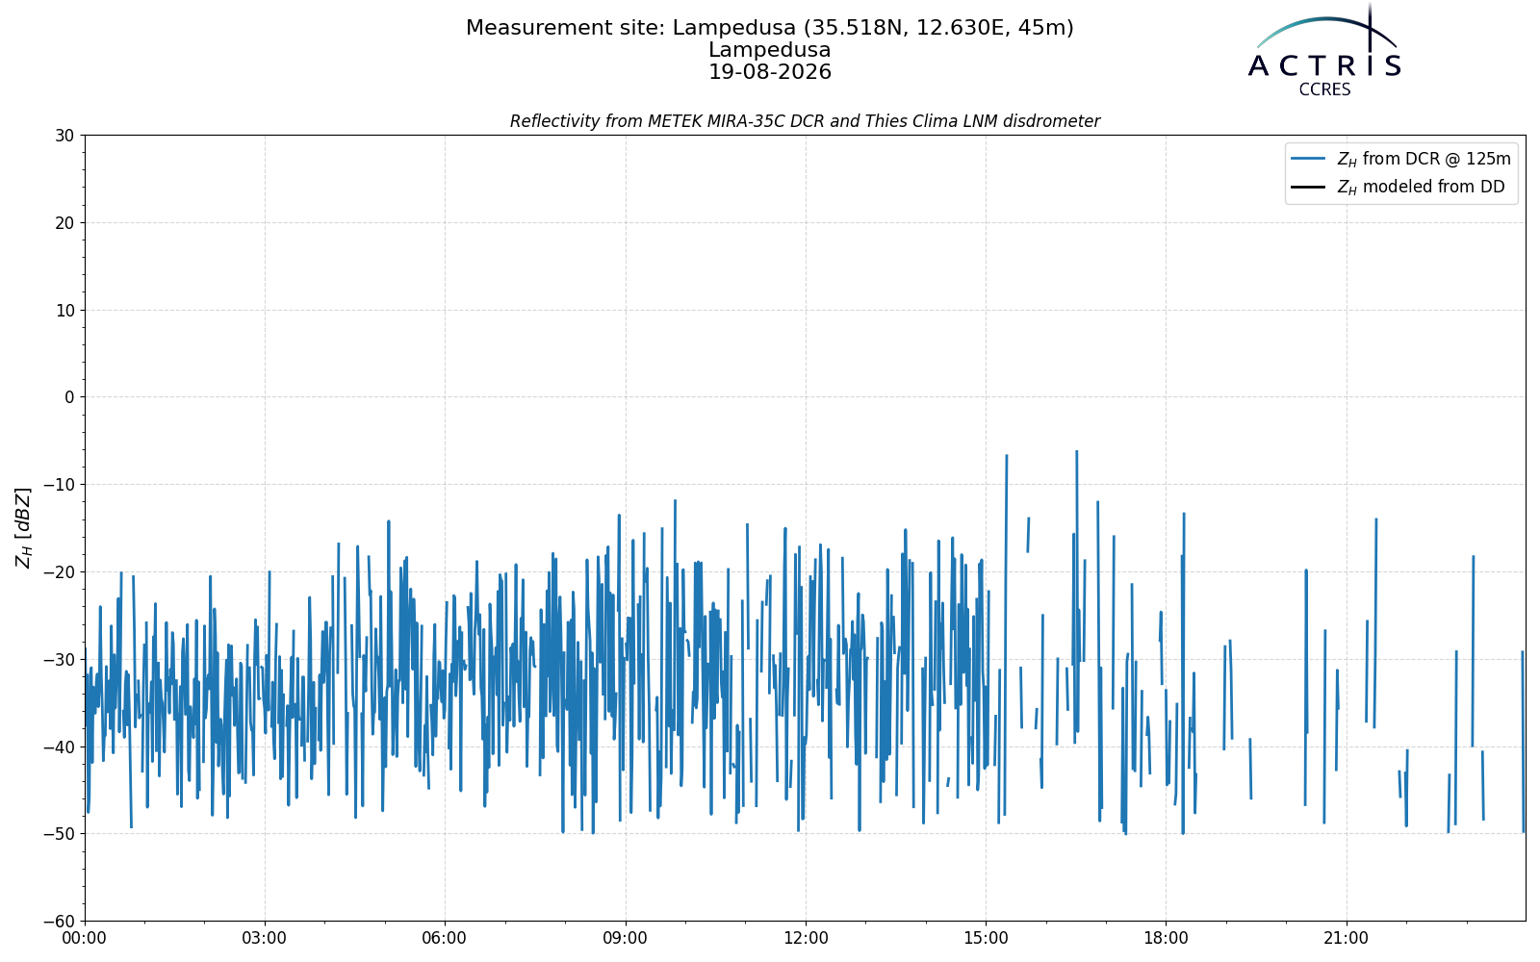Select the date "19-08-2026"
The image size is (1540, 962).
coord(770,72)
